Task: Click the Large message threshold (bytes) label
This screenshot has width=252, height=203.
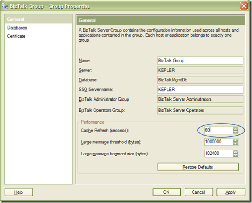Action: (x=111, y=142)
